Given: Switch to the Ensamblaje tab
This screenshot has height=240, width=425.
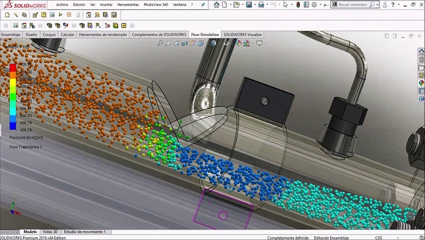Looking at the screenshot, I should click(11, 34).
